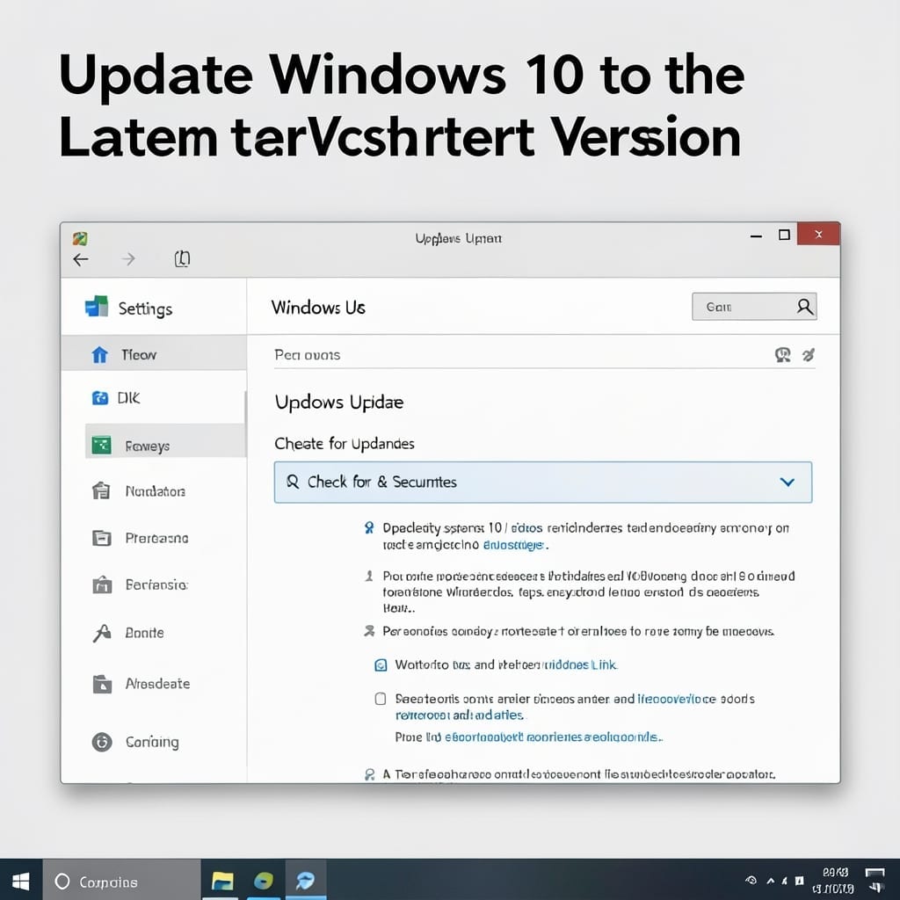Image resolution: width=900 pixels, height=900 pixels.
Task: Click the page icon beside forward arrow
Action: 182,259
